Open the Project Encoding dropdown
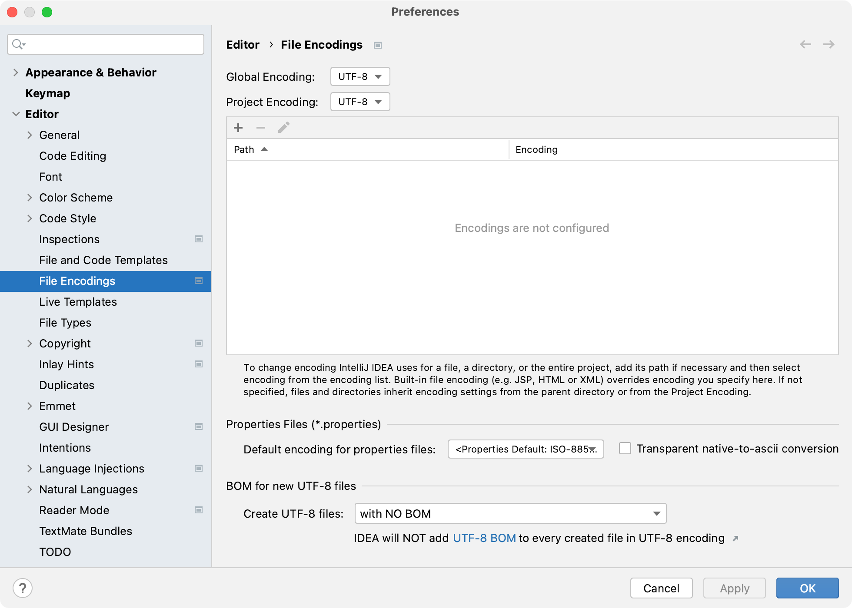This screenshot has width=852, height=608. tap(359, 102)
